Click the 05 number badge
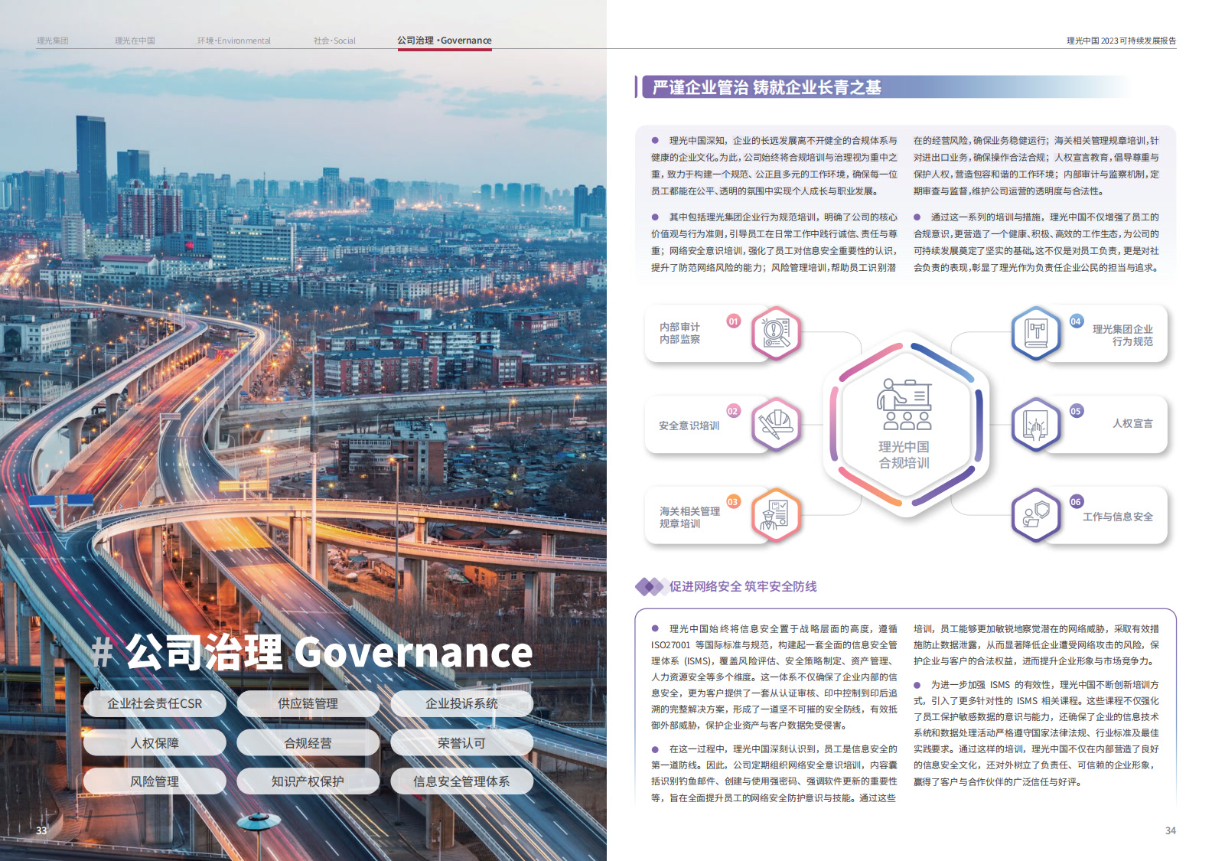 click(x=1076, y=411)
